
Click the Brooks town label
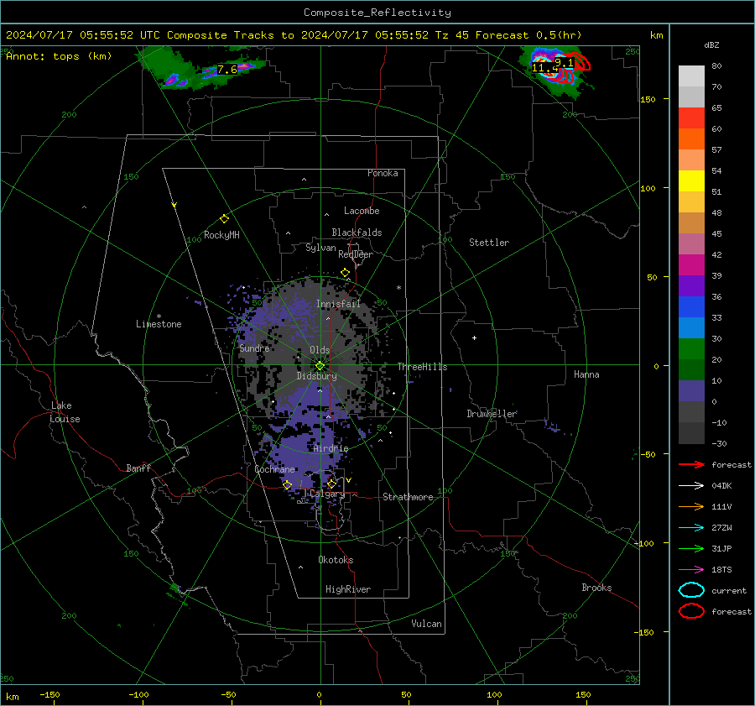[596, 588]
